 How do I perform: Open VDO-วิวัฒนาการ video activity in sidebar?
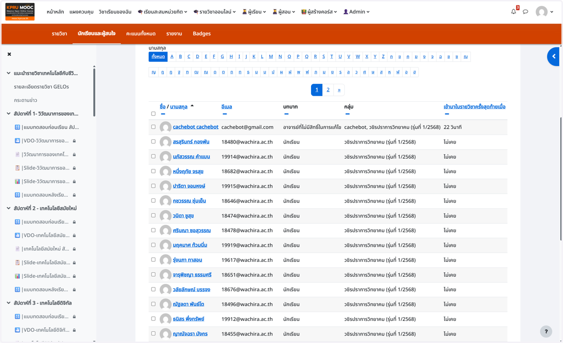(46, 141)
